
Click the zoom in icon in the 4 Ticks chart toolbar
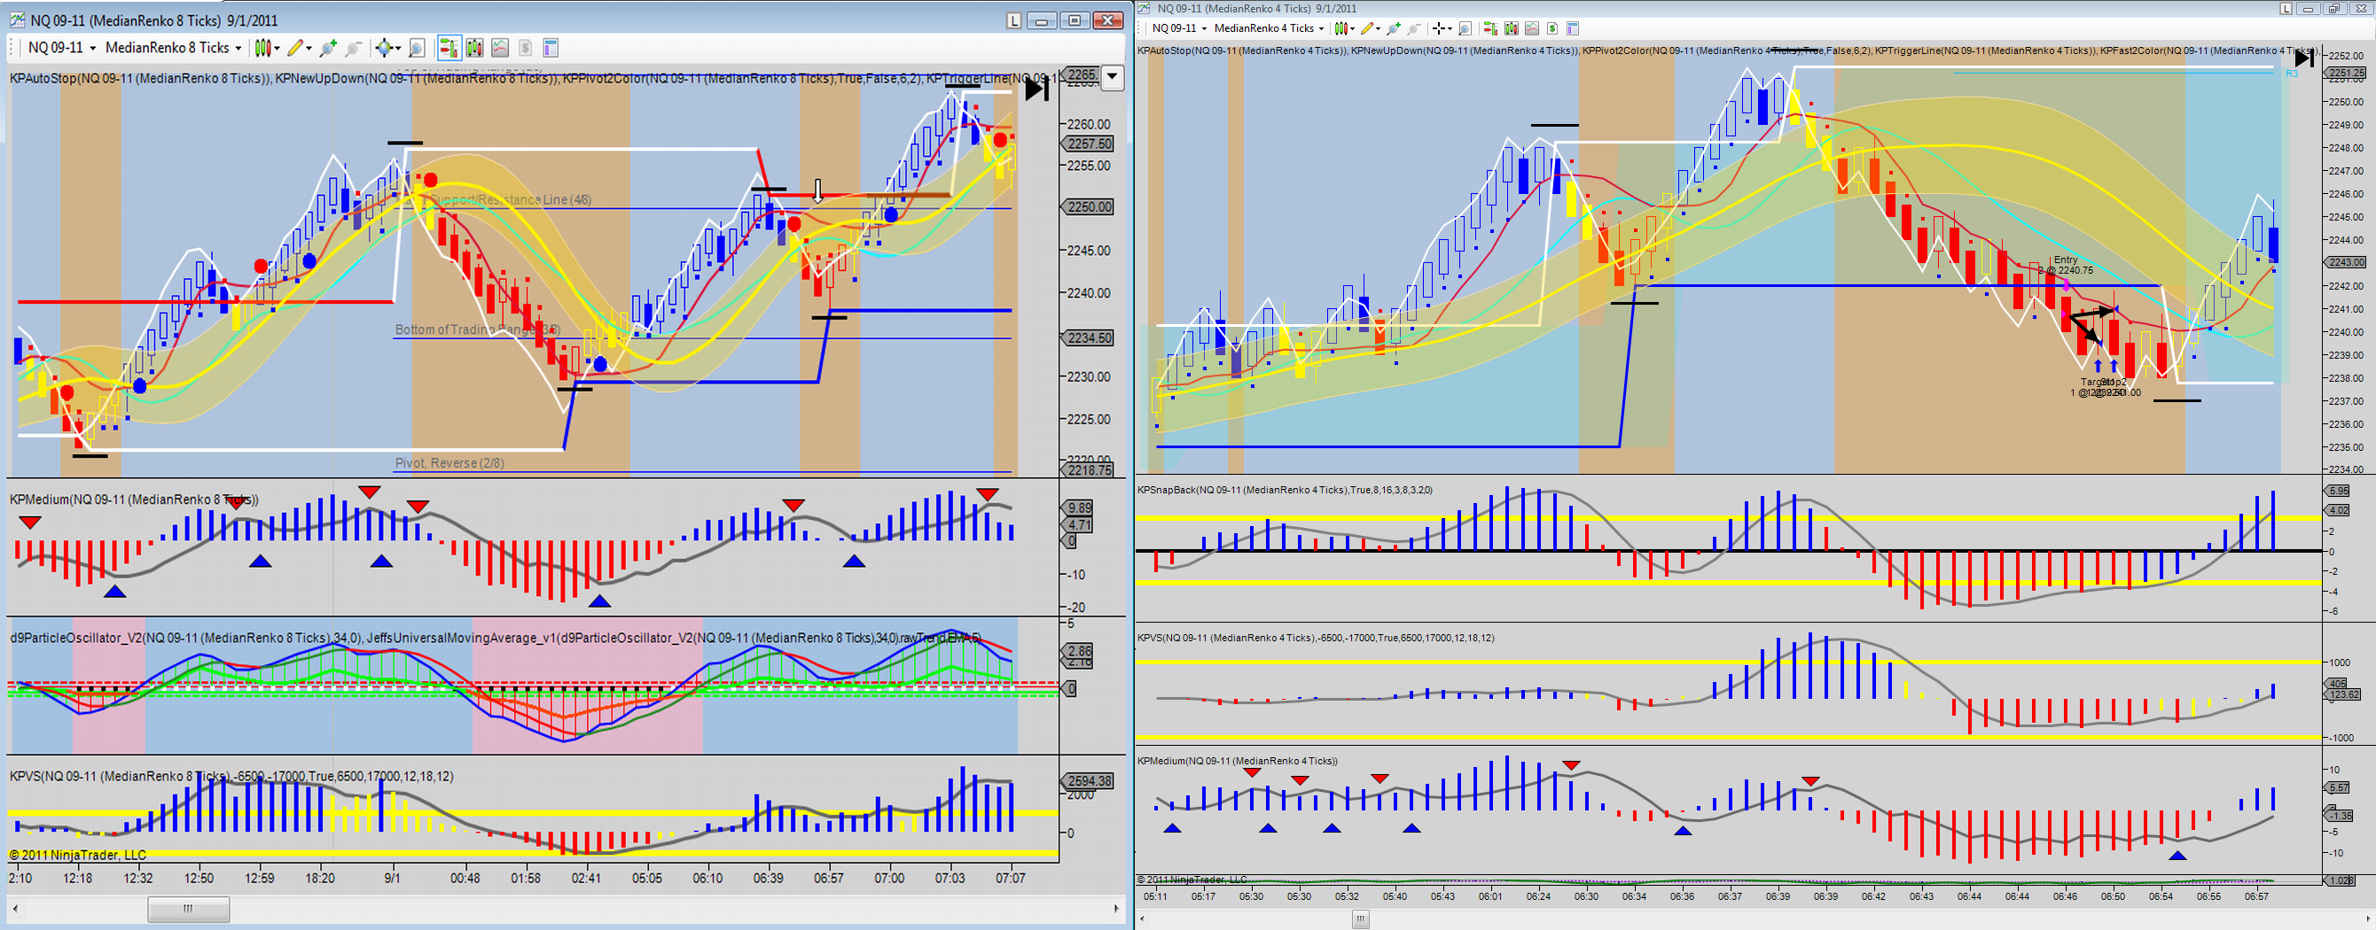point(1394,28)
